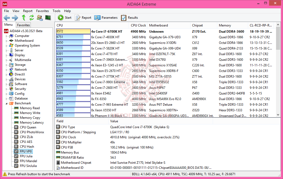Select the Devices icon in tree
Screen dimensions: 283x179
point(11,79)
